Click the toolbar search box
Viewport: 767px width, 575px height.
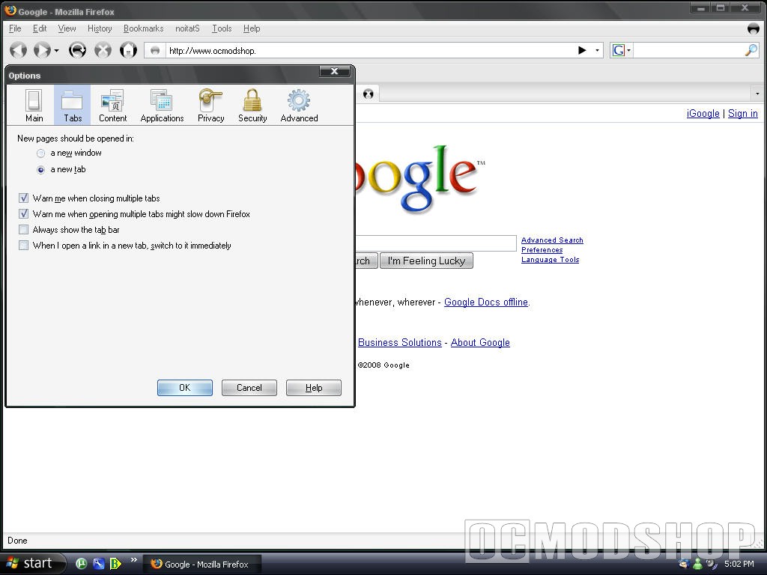(x=689, y=50)
